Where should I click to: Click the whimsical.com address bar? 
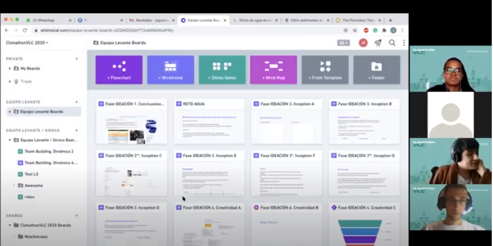(x=188, y=30)
